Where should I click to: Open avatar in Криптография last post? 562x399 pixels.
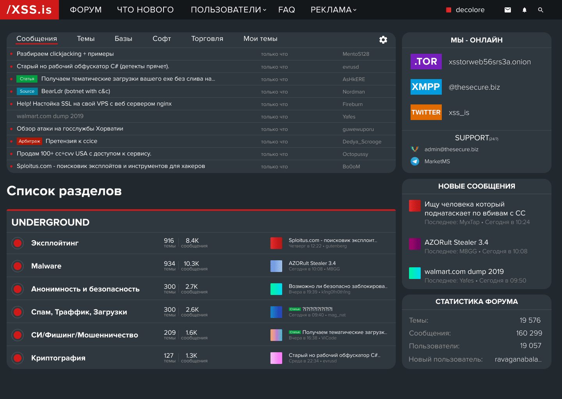tap(276, 358)
